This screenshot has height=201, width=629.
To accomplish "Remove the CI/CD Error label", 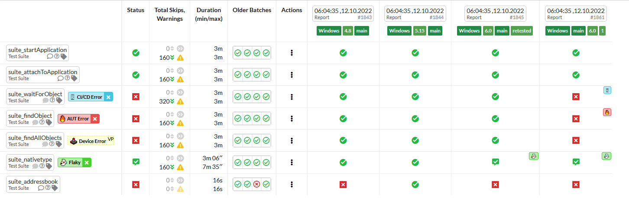I will click(x=108, y=97).
